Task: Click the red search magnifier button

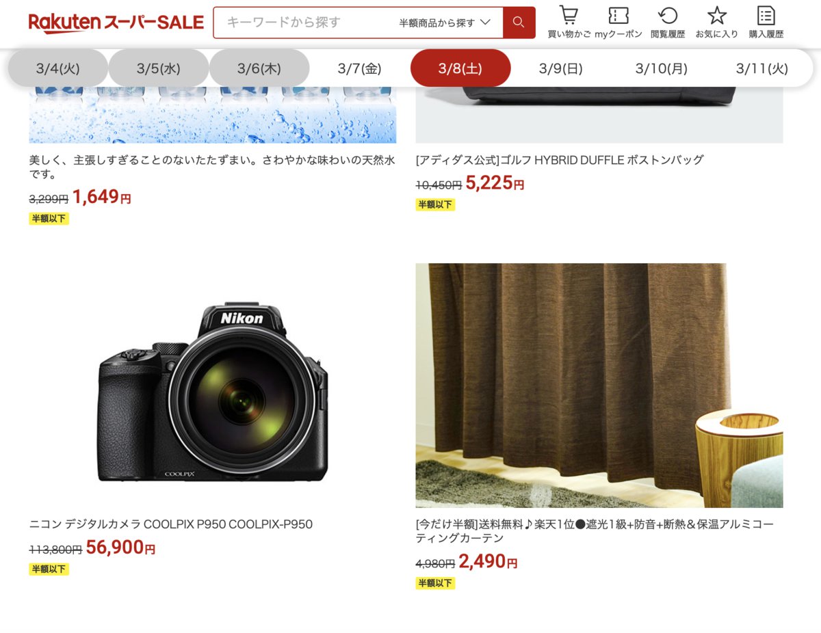Action: click(x=519, y=23)
